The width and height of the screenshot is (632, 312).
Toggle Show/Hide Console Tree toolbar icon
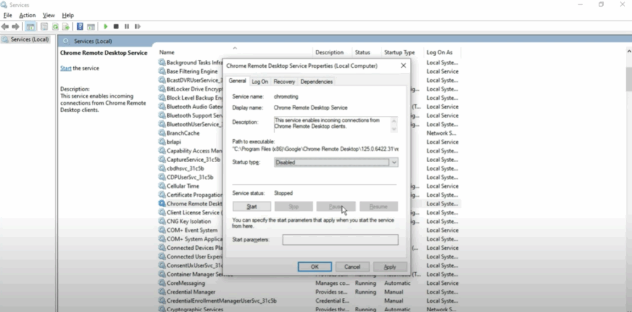[x=30, y=27]
